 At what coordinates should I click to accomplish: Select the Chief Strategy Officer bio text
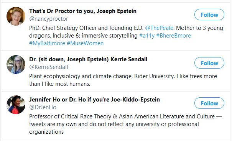126,36
